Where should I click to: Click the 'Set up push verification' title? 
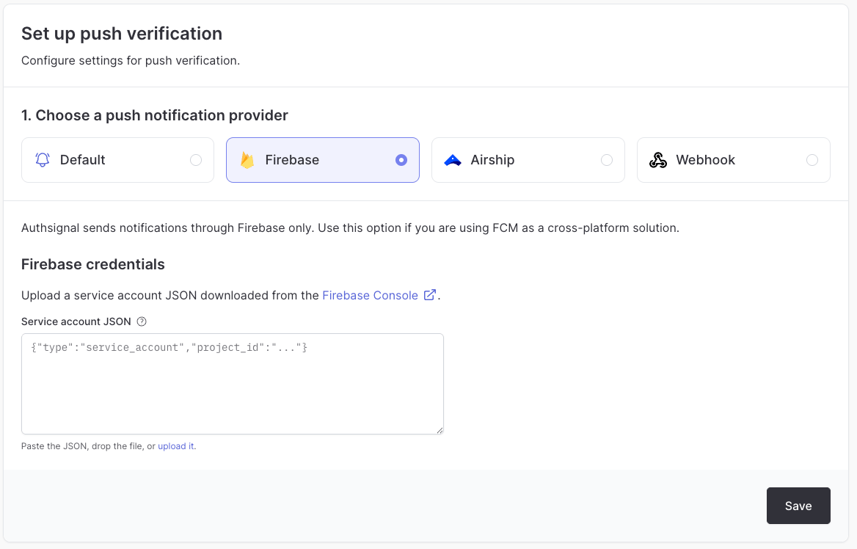tap(122, 33)
